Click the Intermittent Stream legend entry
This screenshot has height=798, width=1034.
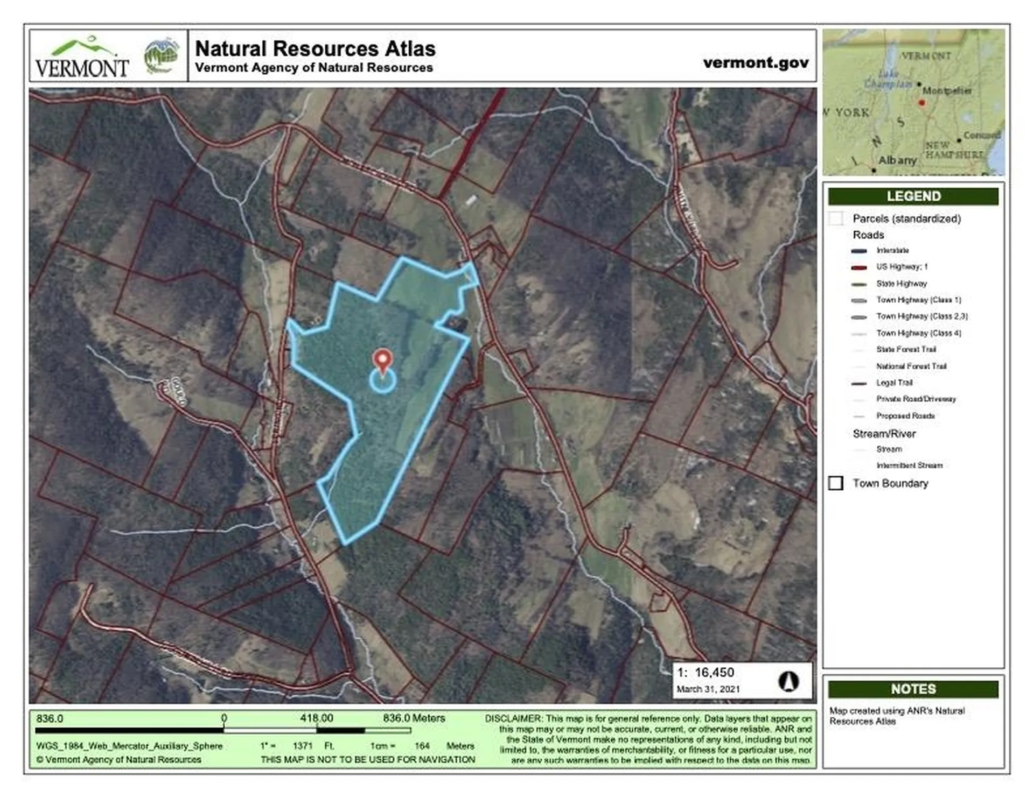(909, 465)
